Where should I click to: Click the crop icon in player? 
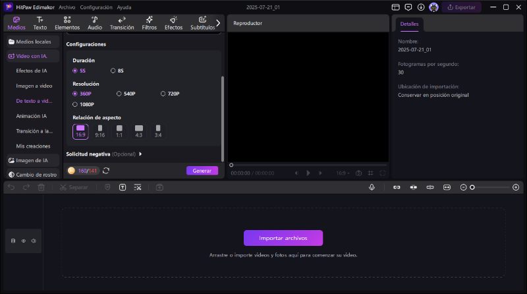pyautogui.click(x=370, y=173)
